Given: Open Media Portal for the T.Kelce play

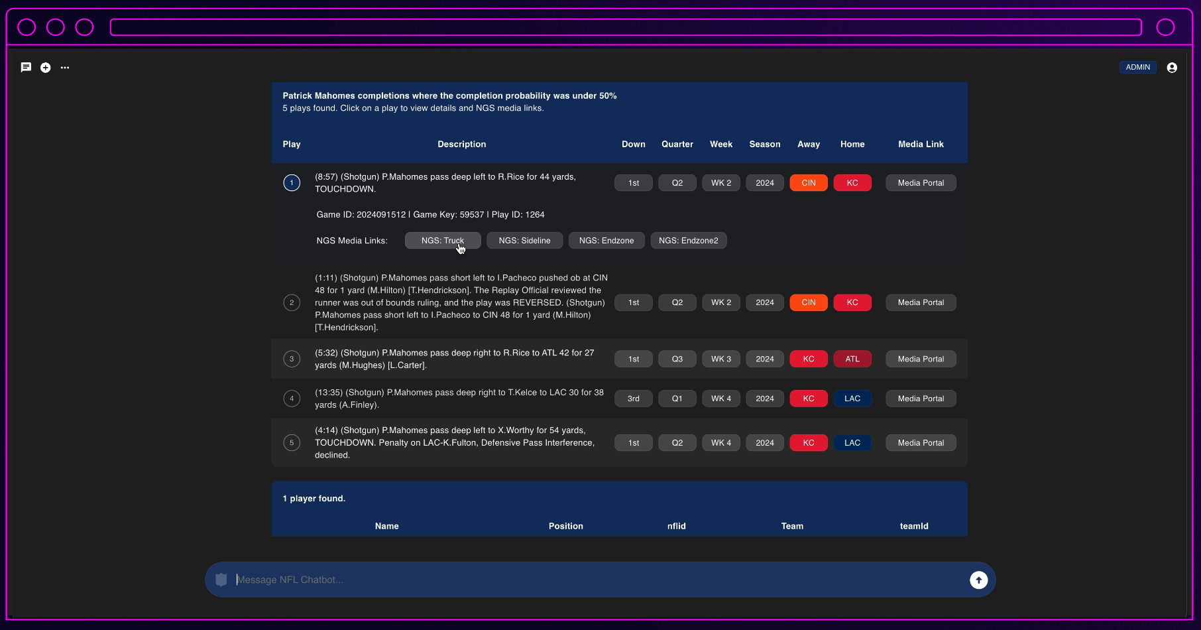Looking at the screenshot, I should (921, 399).
